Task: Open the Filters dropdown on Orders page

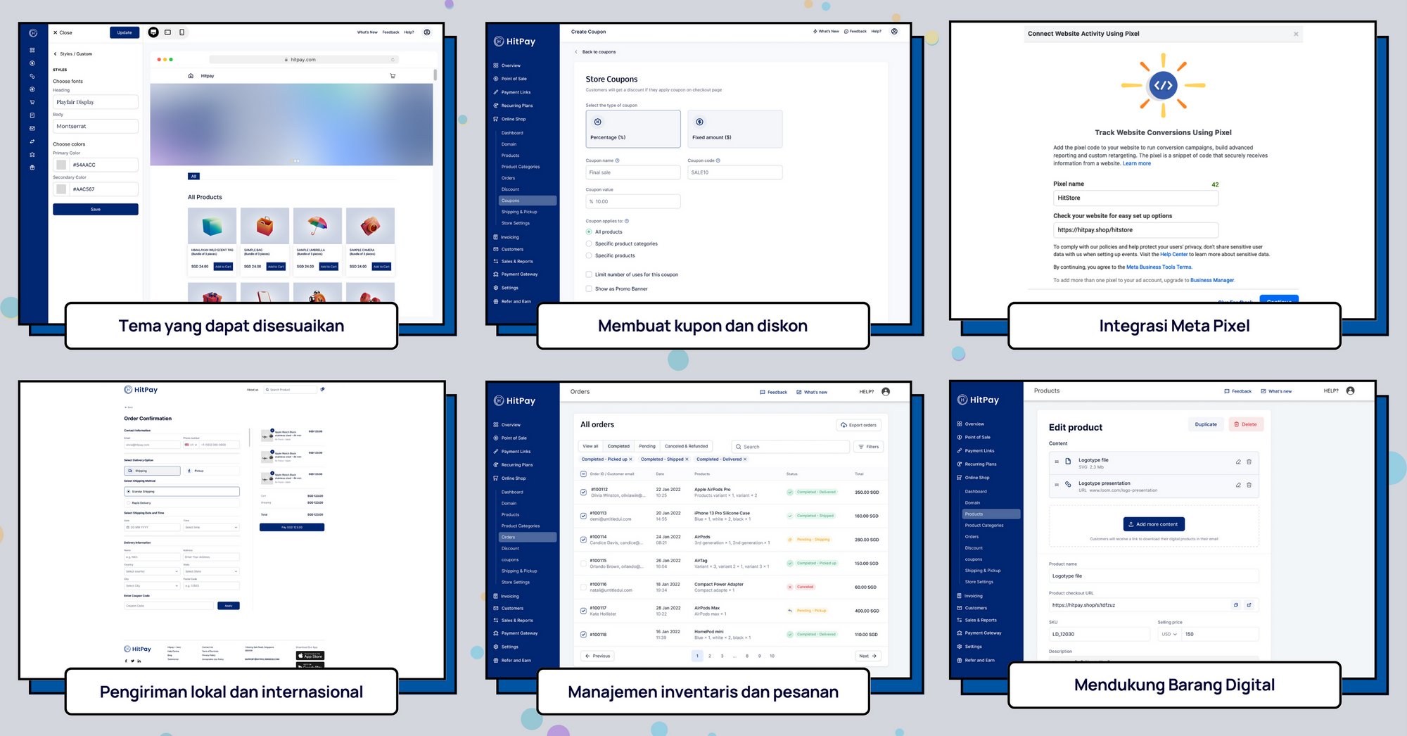Action: click(x=869, y=447)
